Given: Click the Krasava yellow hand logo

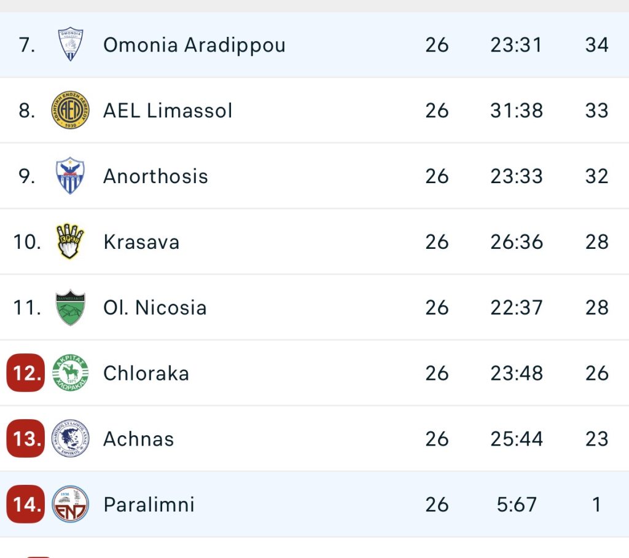Looking at the screenshot, I should pos(70,242).
